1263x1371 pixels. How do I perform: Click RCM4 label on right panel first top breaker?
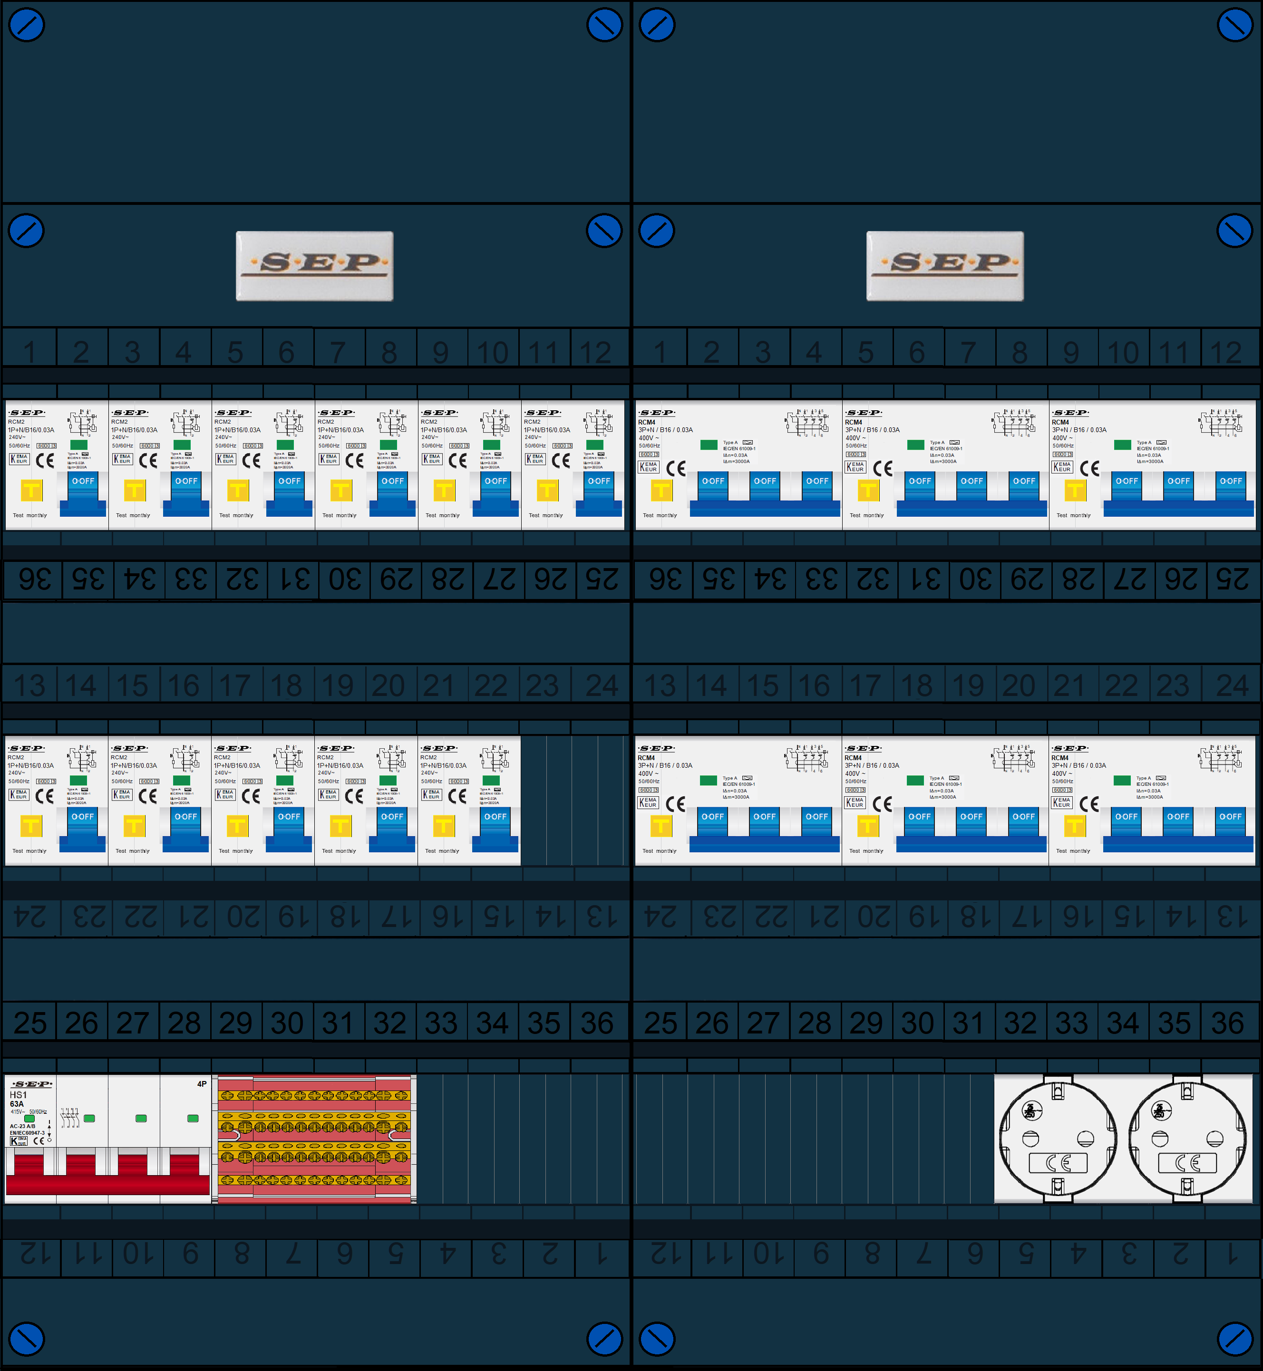pos(647,422)
